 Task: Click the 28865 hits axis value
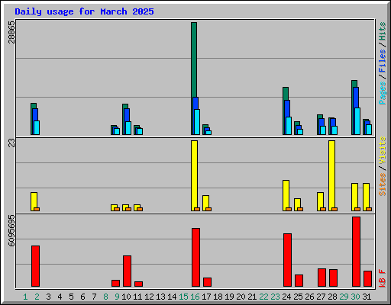(11, 32)
